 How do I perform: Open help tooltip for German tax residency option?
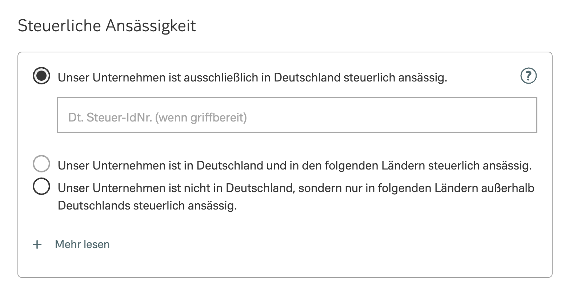[528, 76]
